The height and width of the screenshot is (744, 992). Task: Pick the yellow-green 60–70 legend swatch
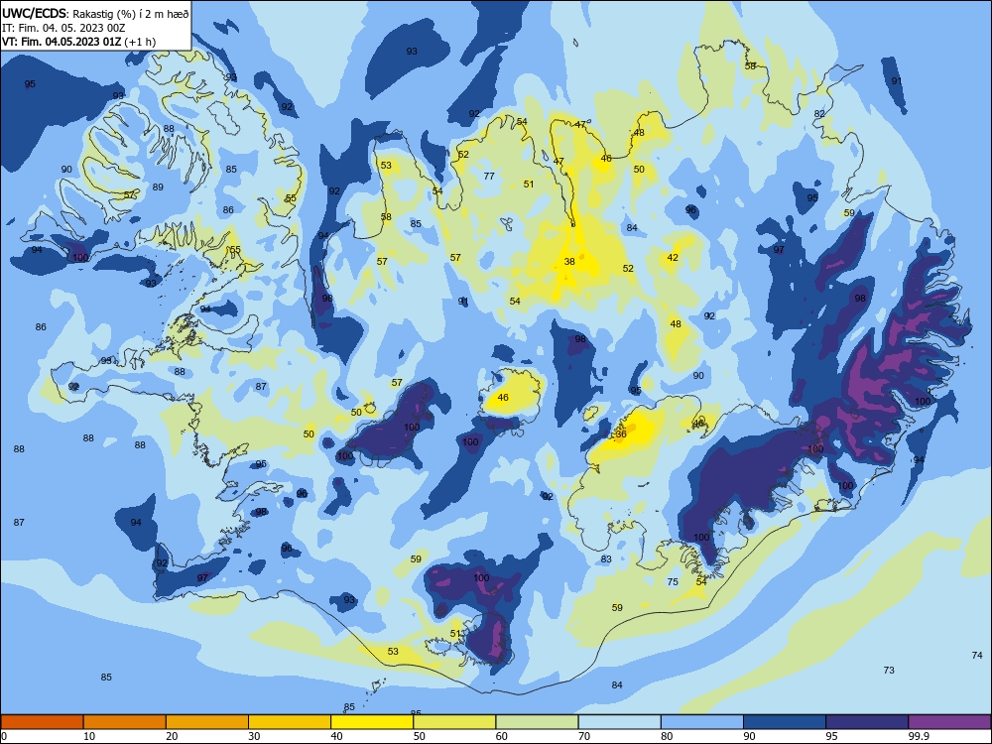(537, 722)
